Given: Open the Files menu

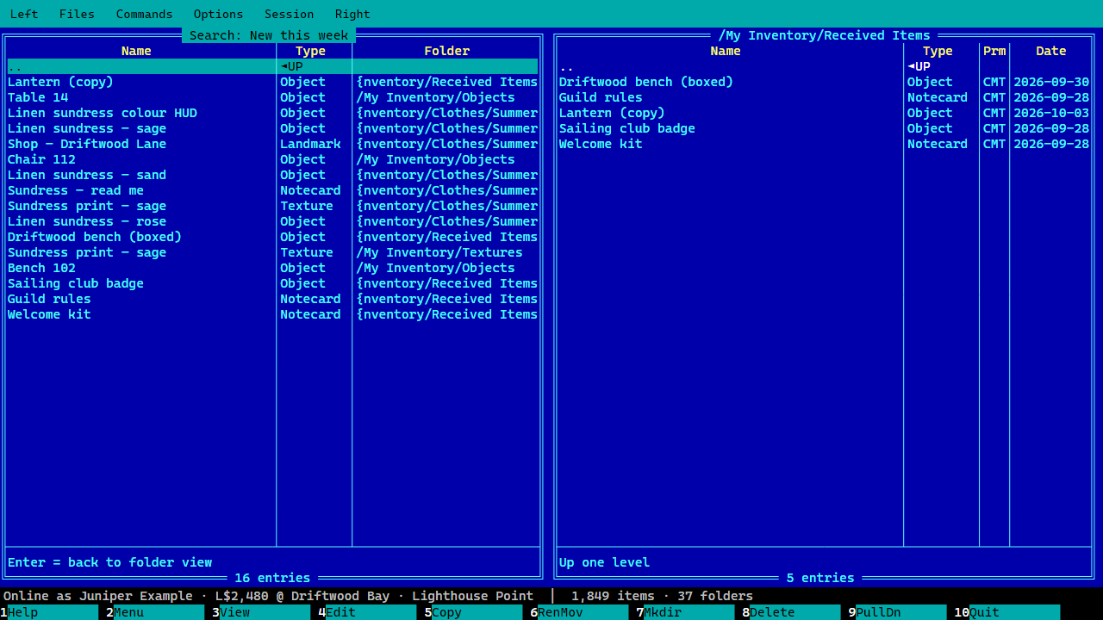Looking at the screenshot, I should click(x=77, y=14).
